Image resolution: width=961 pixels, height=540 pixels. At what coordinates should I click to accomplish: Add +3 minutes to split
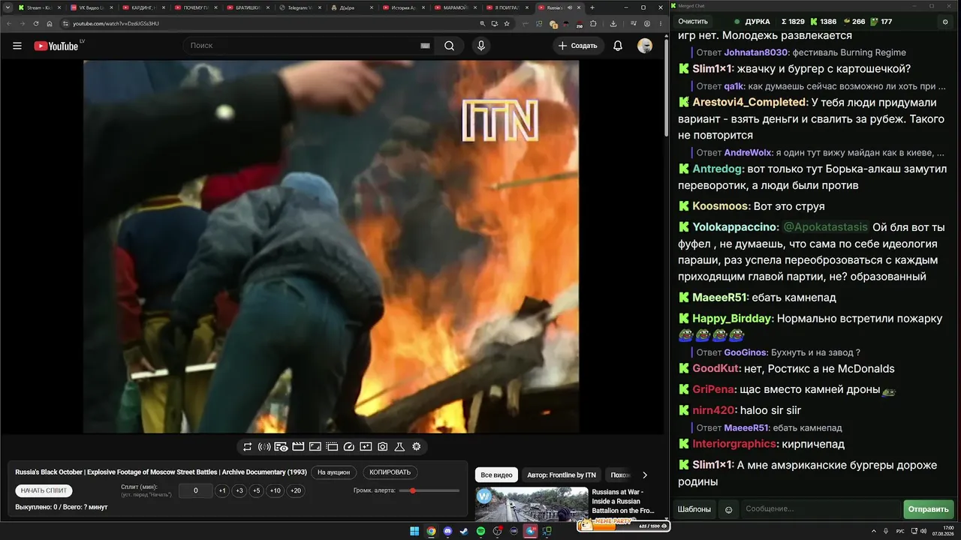click(239, 490)
